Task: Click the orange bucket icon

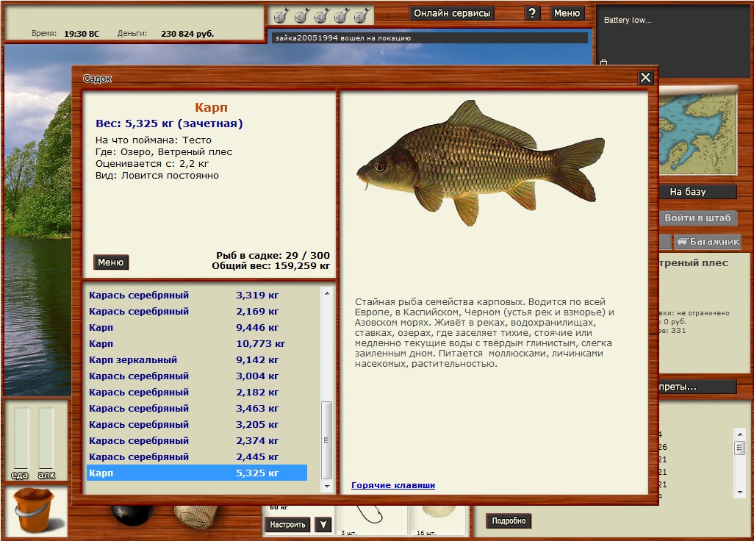Action: [35, 511]
